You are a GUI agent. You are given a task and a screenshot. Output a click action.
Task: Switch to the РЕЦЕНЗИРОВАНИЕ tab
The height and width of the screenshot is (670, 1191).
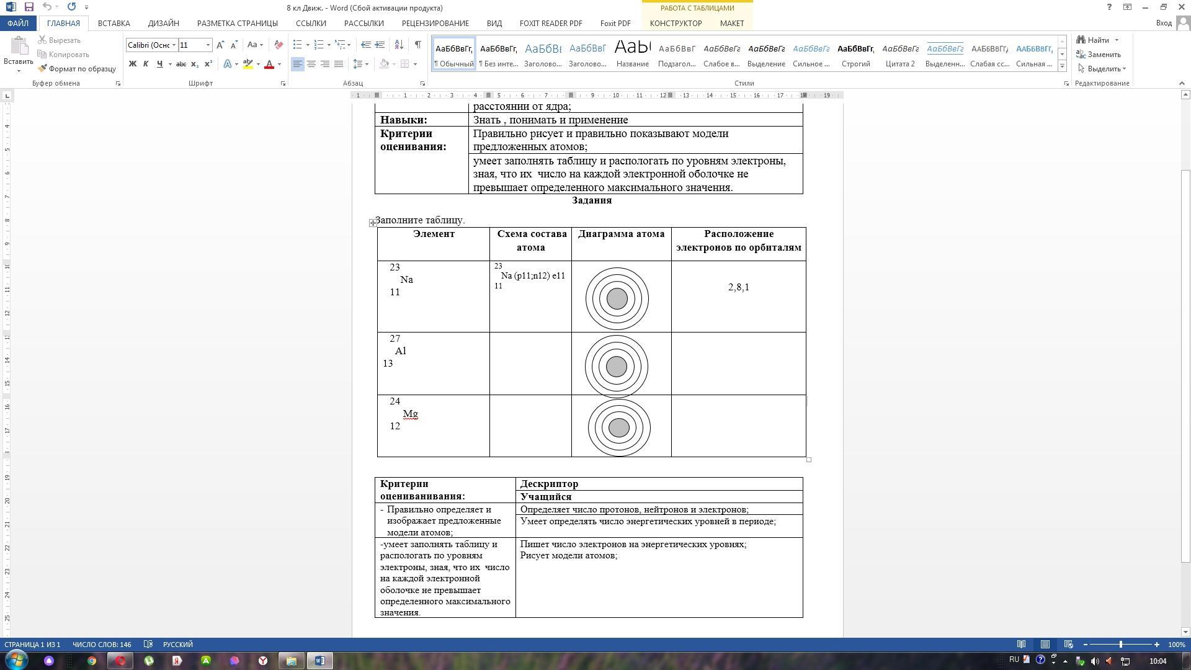pyautogui.click(x=435, y=23)
